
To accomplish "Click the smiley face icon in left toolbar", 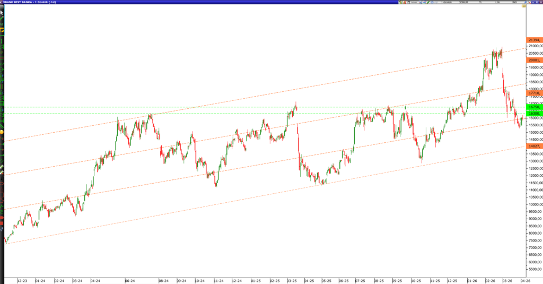I will coord(2,131).
